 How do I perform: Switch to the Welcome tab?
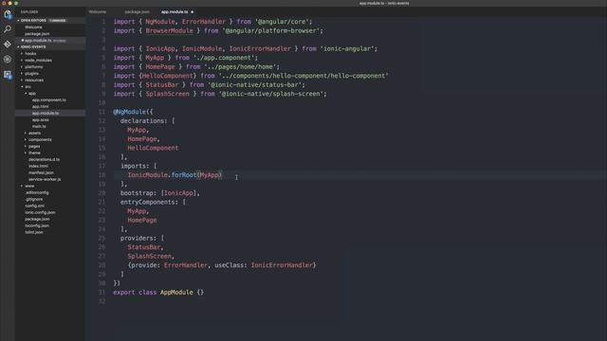(x=98, y=12)
